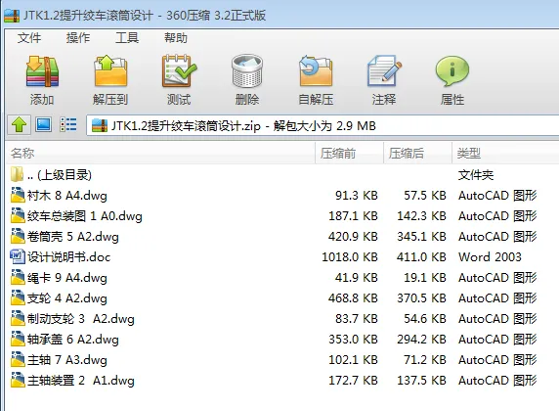Sort by the 类型 column header
This screenshot has height=411, width=559.
coord(505,154)
